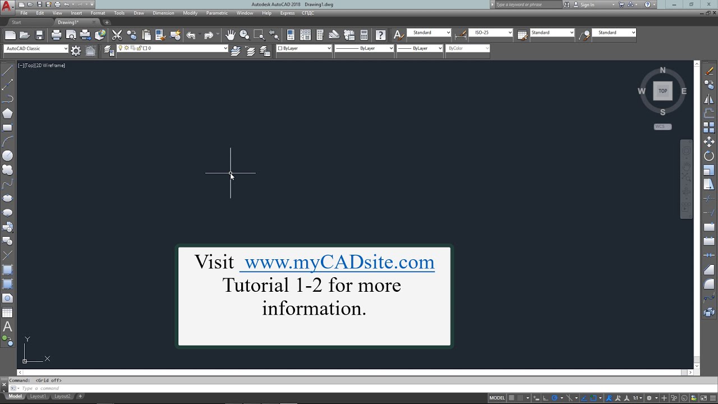Click the horizontal scrollbar below drawing area
The height and width of the screenshot is (404, 718).
pyautogui.click(x=356, y=372)
